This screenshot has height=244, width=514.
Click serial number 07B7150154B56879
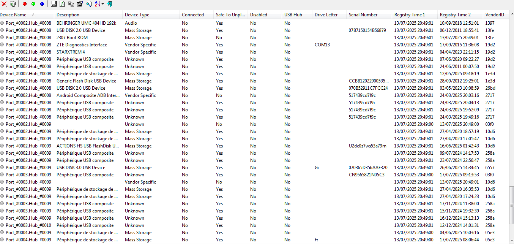click(x=367, y=30)
